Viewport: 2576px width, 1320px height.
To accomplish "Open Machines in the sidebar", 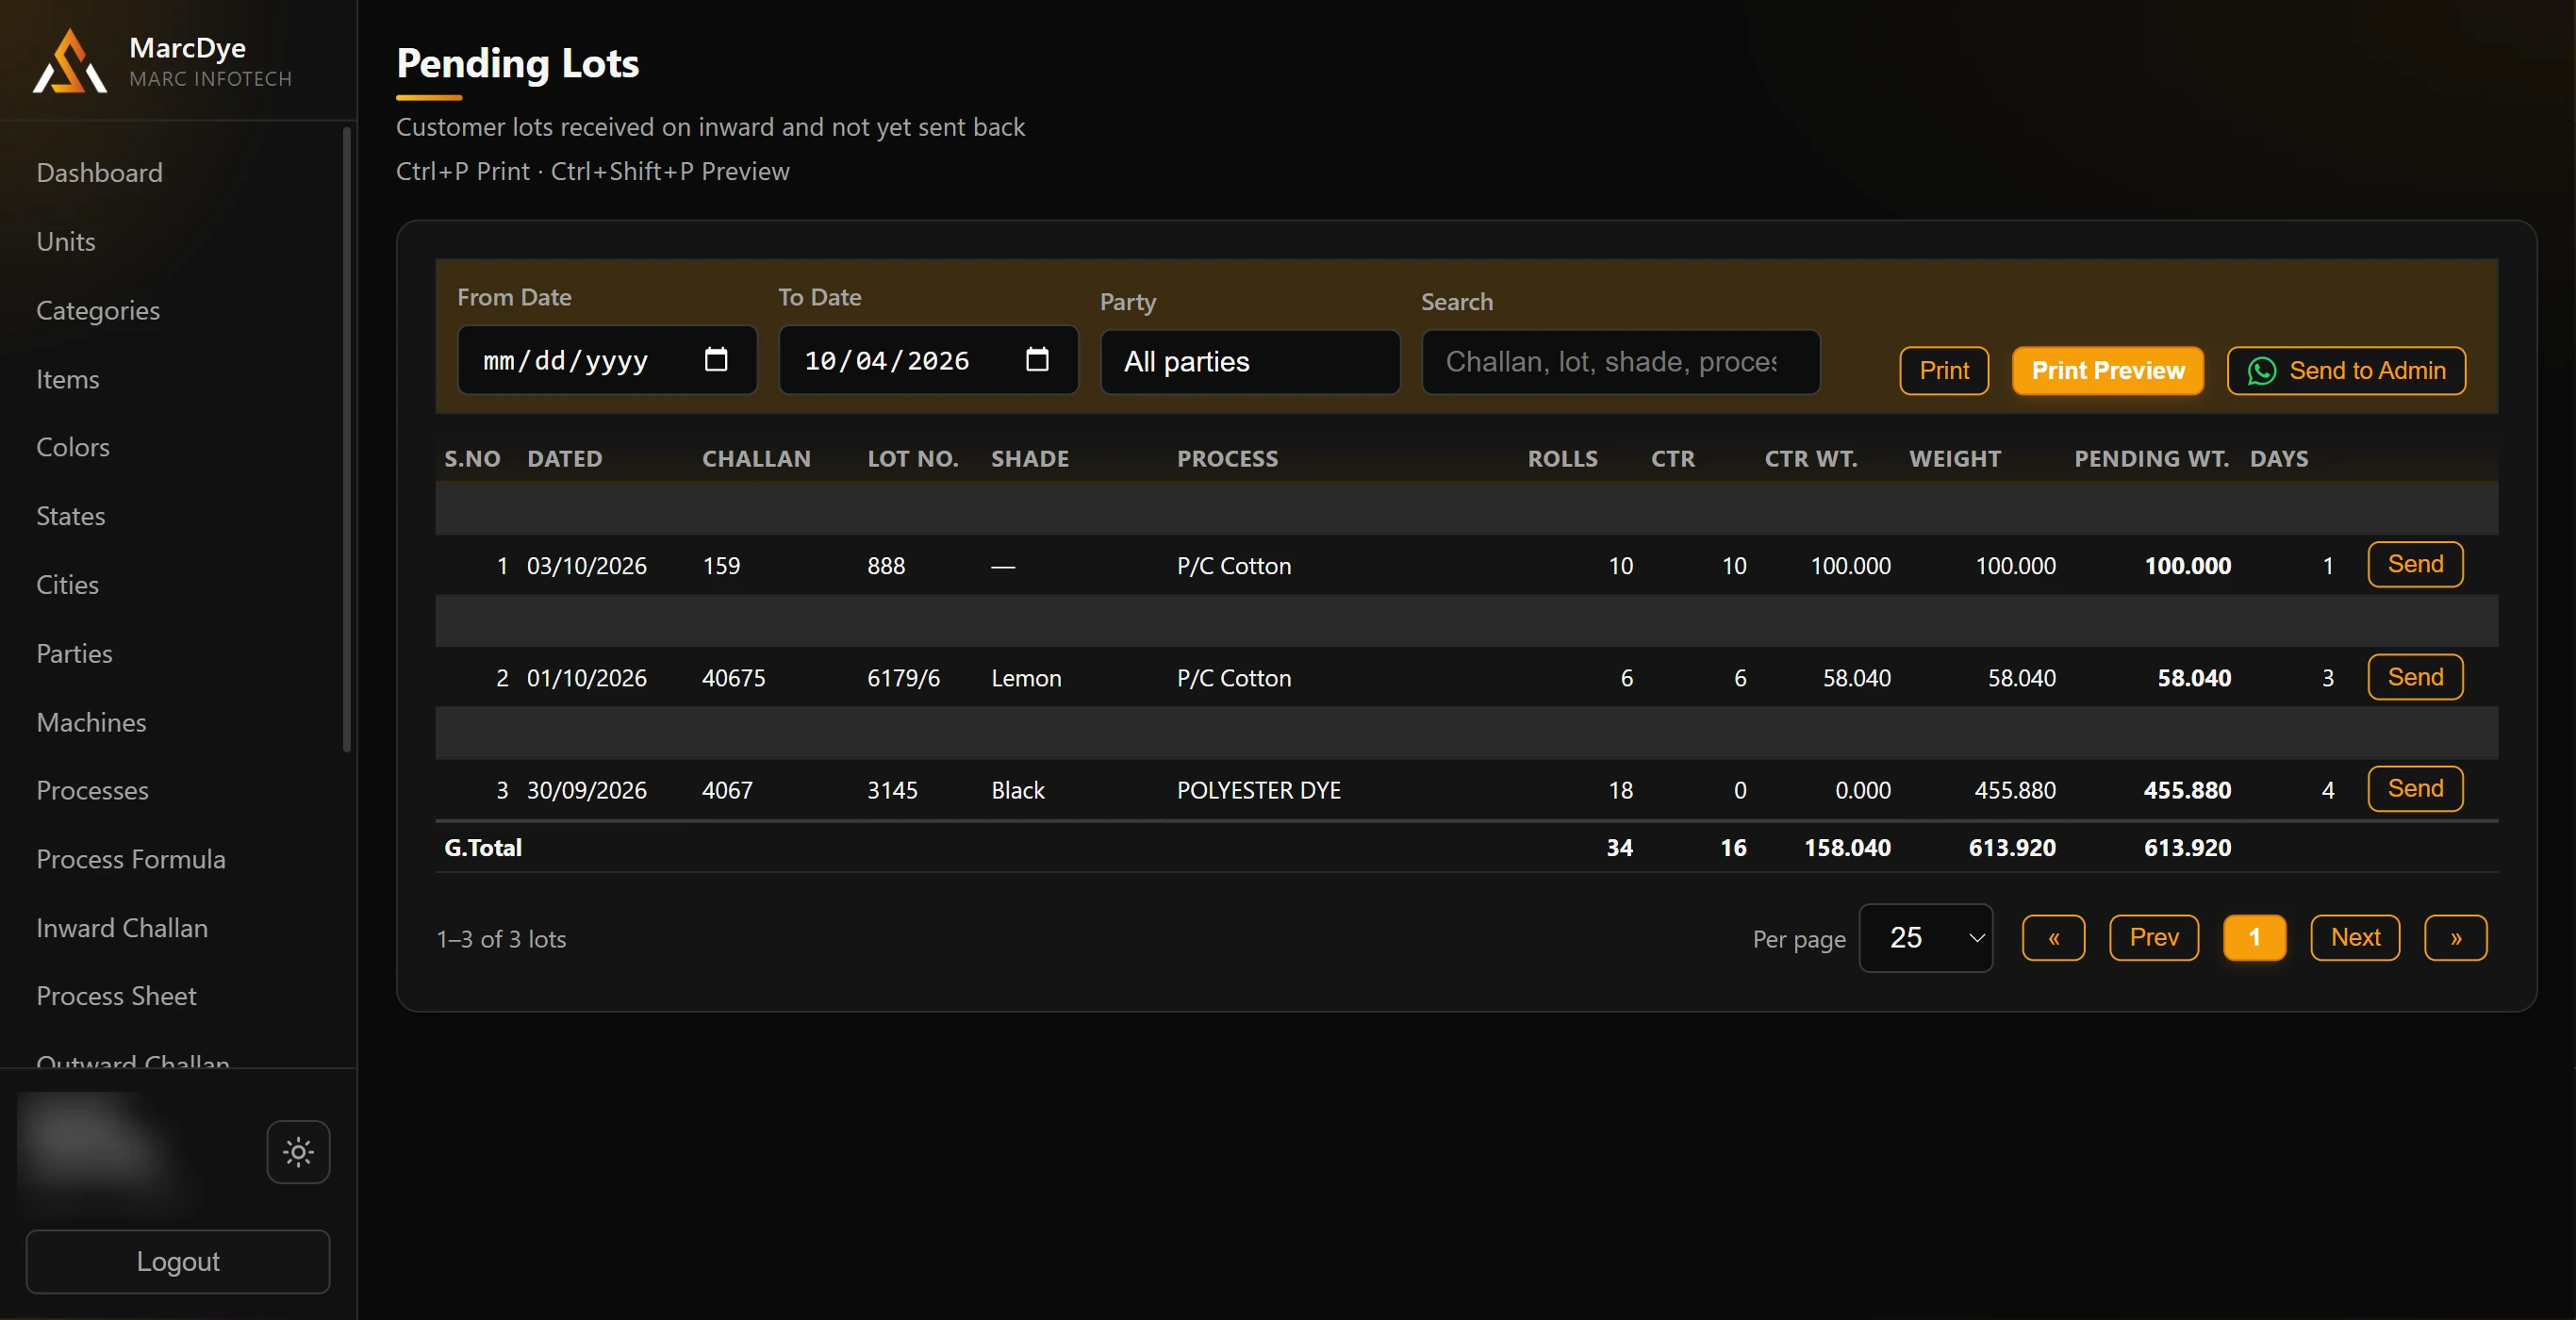I will pyautogui.click(x=91, y=723).
